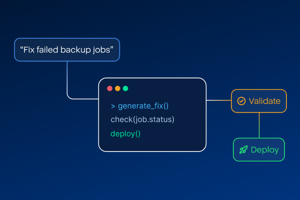Click the orange dot in code window
This screenshot has width=300, height=200.
click(117, 88)
